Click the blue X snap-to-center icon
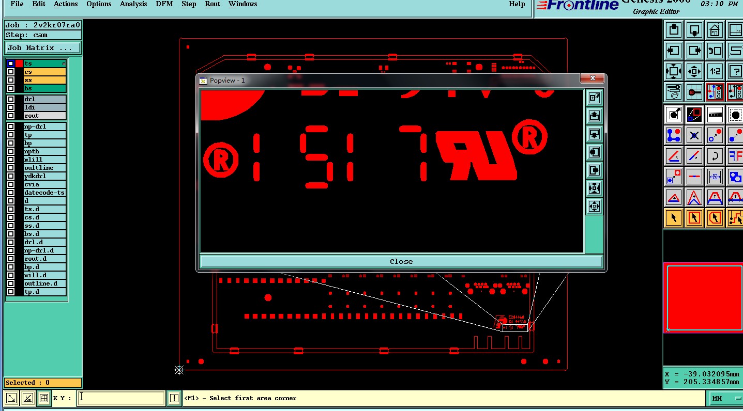743x411 pixels. point(694,135)
